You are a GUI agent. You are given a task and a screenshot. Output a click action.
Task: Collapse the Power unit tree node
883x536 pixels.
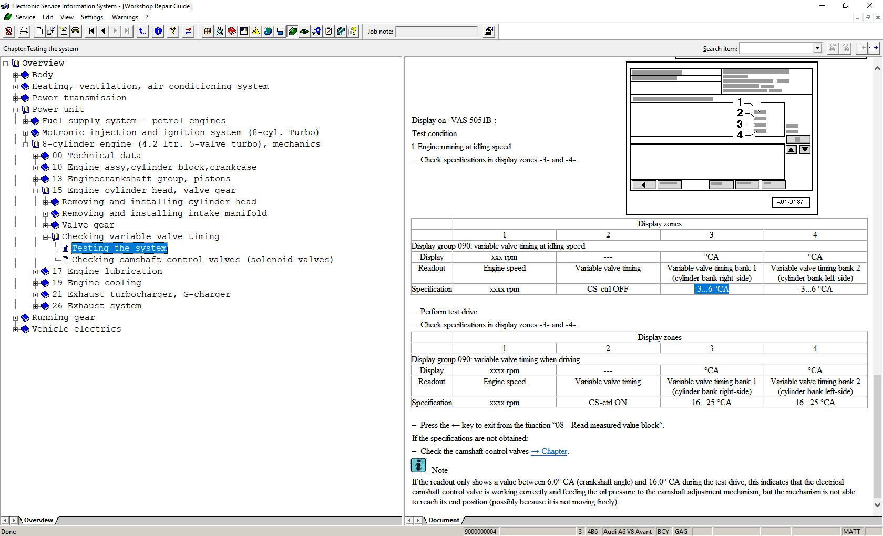(x=15, y=110)
